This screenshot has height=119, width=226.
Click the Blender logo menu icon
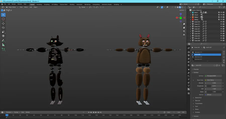point(2,4)
